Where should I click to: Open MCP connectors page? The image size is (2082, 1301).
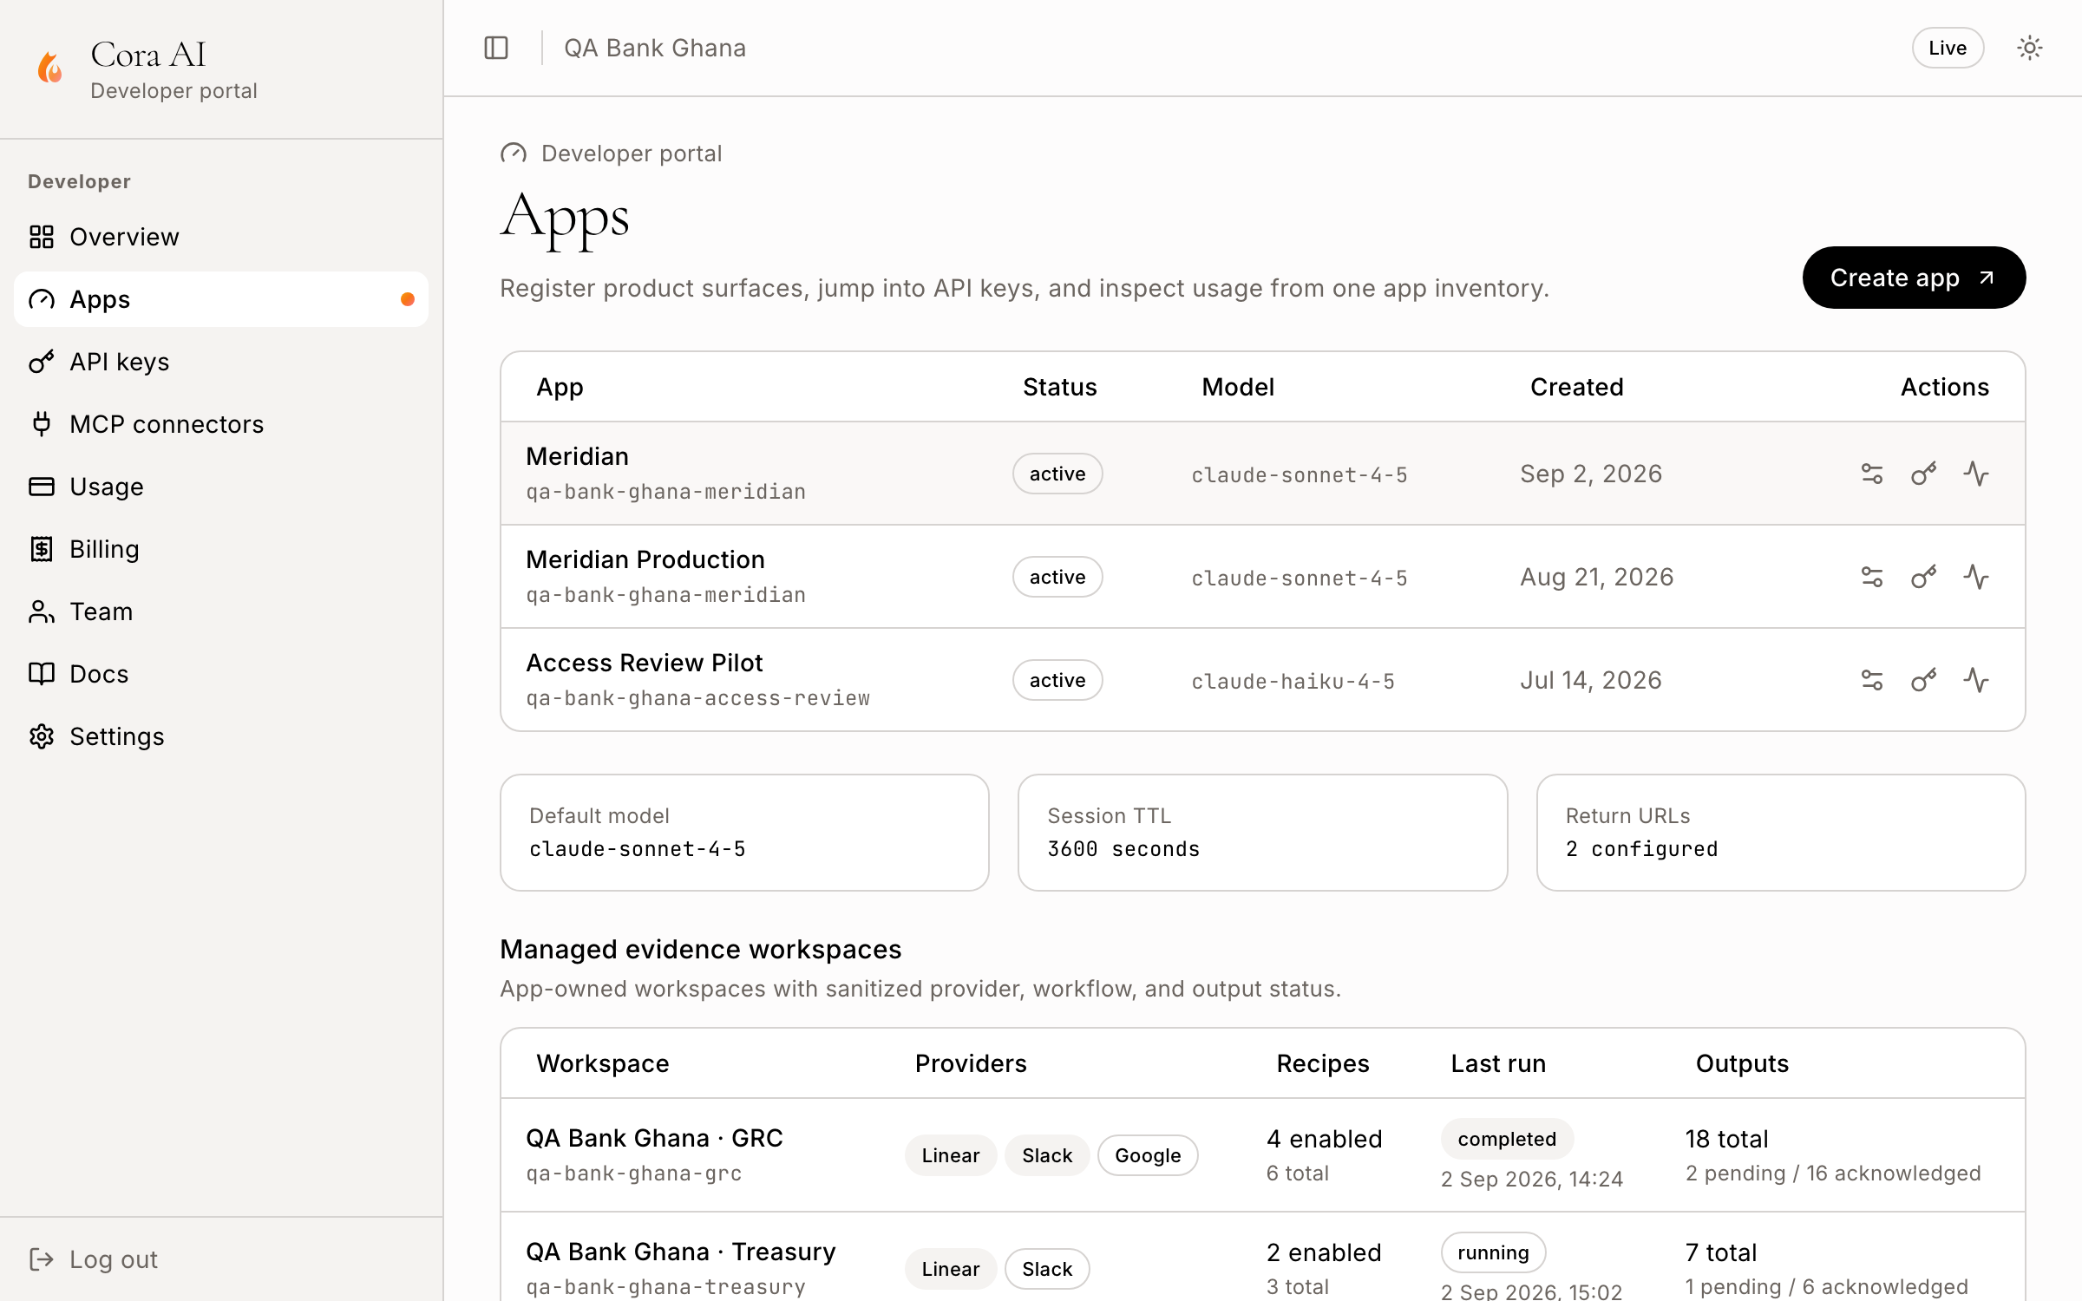[221, 424]
